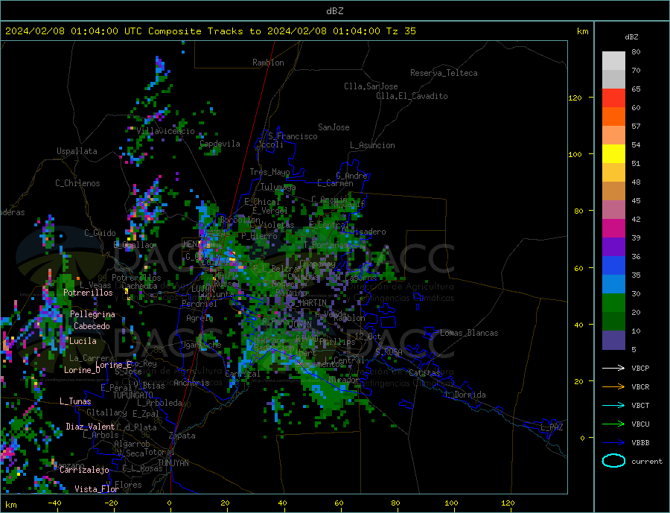670x513 pixels.
Task: Select the magenta 42 dBZ legend swatch
Action: coord(613,229)
